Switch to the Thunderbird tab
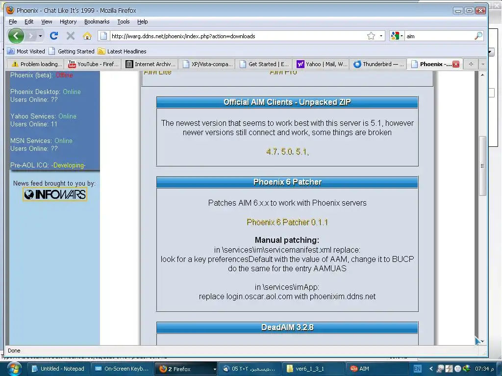Screen dimensions: 502x376 (x=378, y=64)
